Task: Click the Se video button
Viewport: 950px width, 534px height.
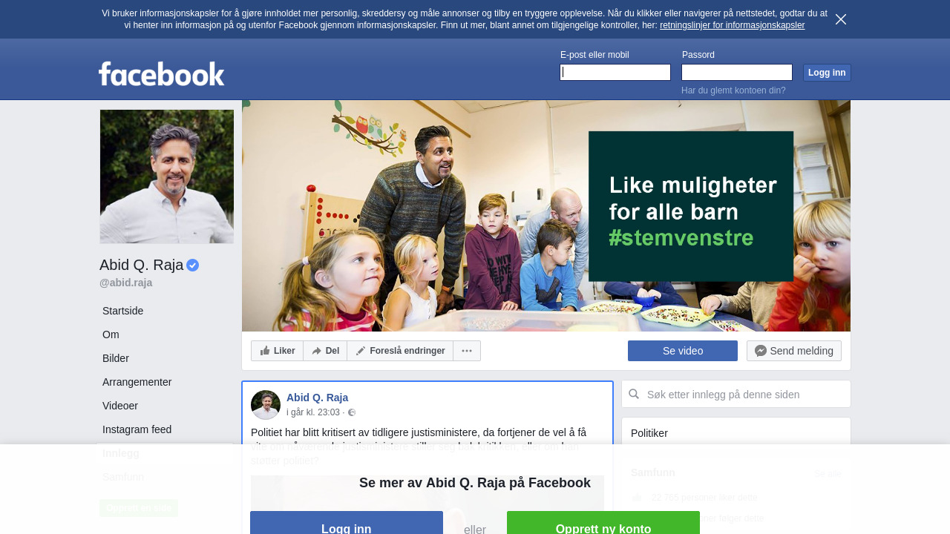Action: tap(683, 351)
